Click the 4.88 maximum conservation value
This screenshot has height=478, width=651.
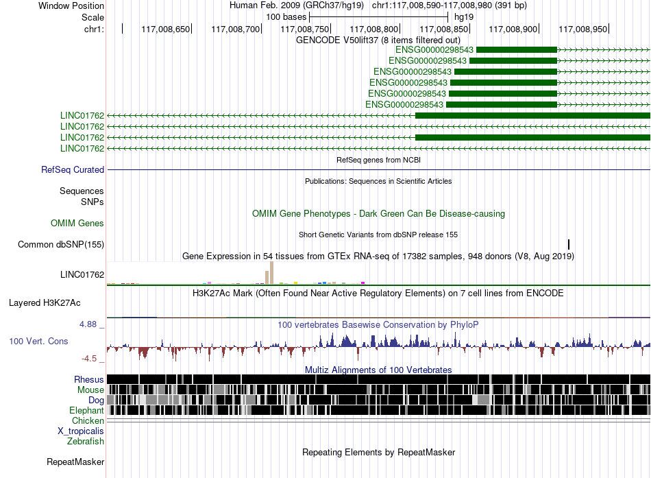88,324
